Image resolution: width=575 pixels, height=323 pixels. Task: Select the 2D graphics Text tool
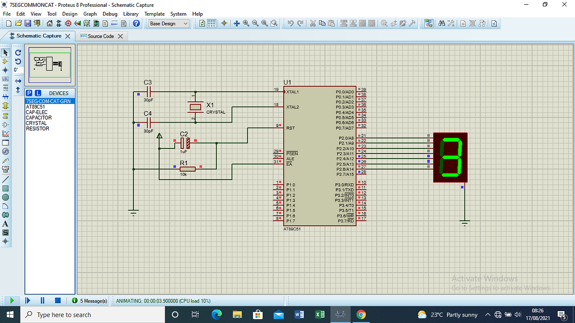coord(6,224)
